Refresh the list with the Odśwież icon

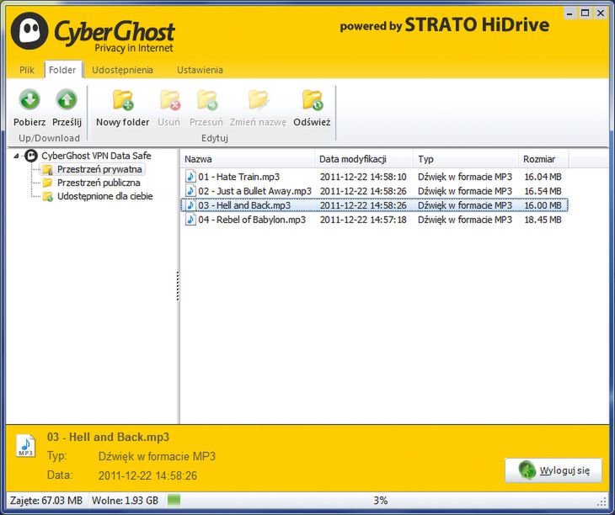313,100
